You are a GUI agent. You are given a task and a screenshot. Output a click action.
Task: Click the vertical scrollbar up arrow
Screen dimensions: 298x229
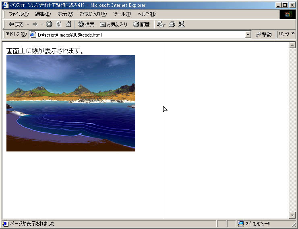click(x=292, y=45)
